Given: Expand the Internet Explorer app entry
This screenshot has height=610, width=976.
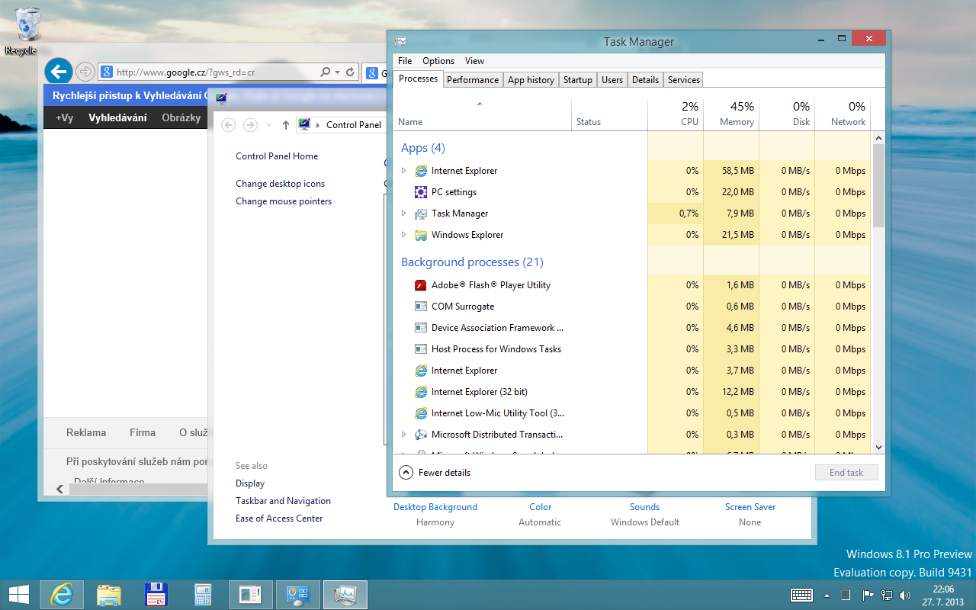Looking at the screenshot, I should 404,170.
